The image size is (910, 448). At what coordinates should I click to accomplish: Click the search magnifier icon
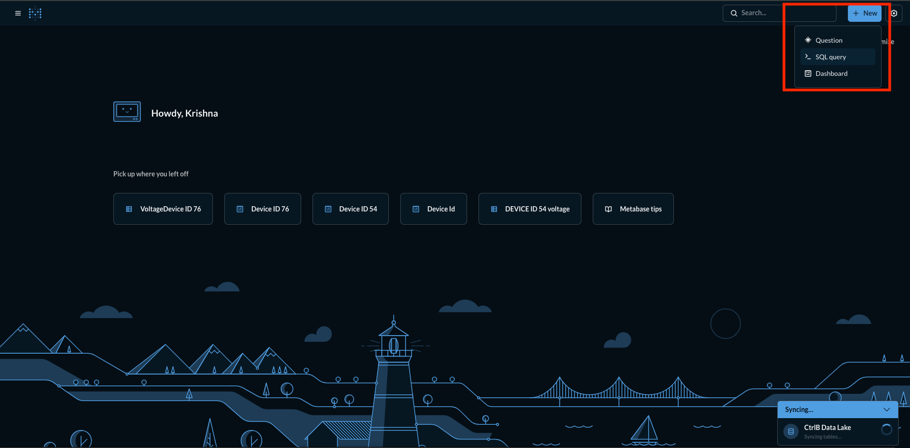(734, 13)
